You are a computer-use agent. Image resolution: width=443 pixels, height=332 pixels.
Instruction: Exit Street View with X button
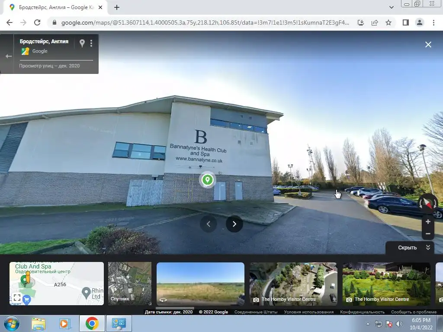point(428,45)
